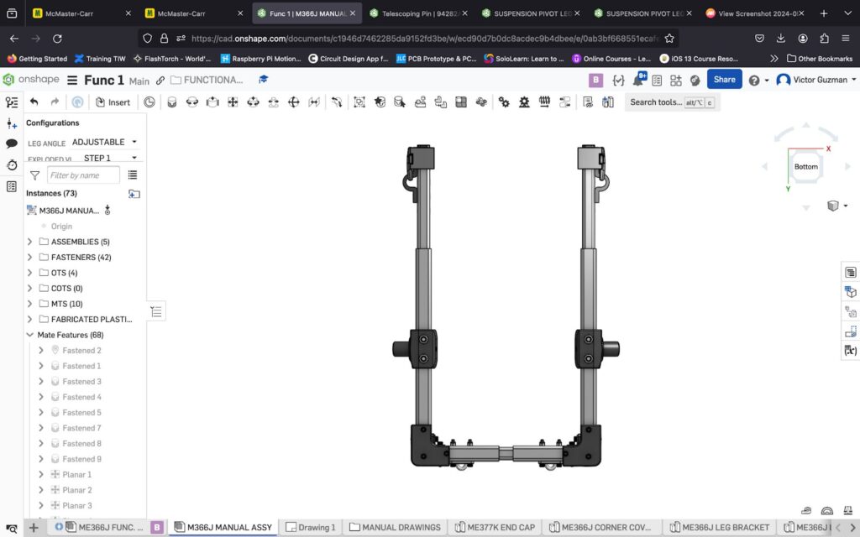Click the add folder icon near Instances

[134, 194]
